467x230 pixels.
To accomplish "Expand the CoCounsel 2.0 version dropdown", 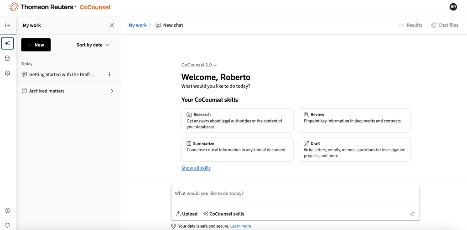I will [199, 65].
